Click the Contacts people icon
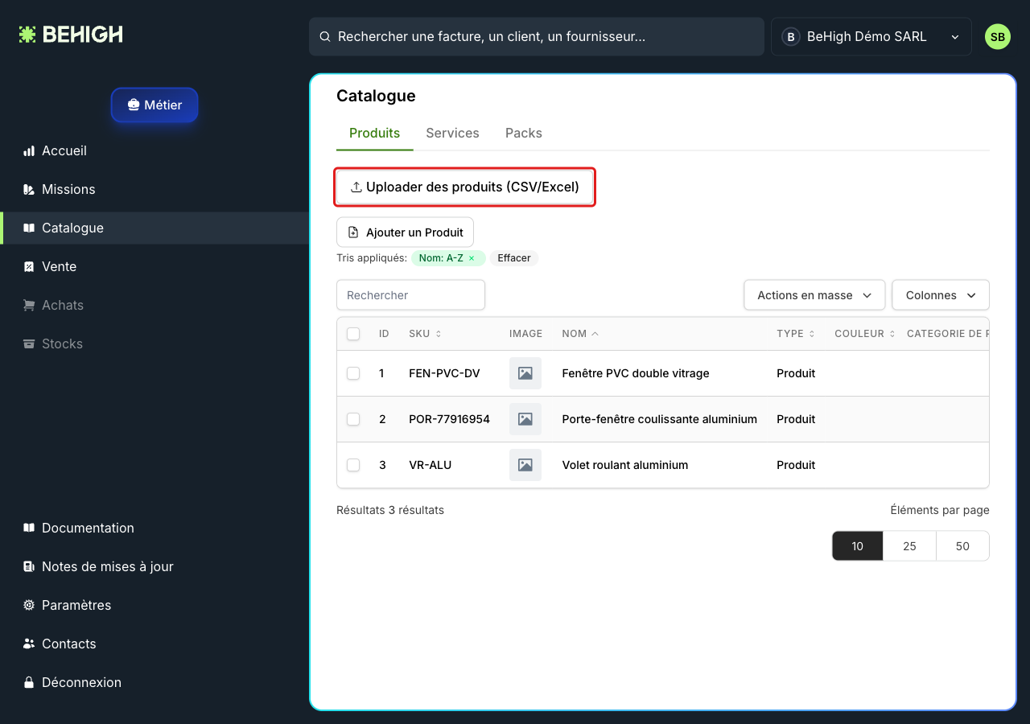 pos(29,644)
